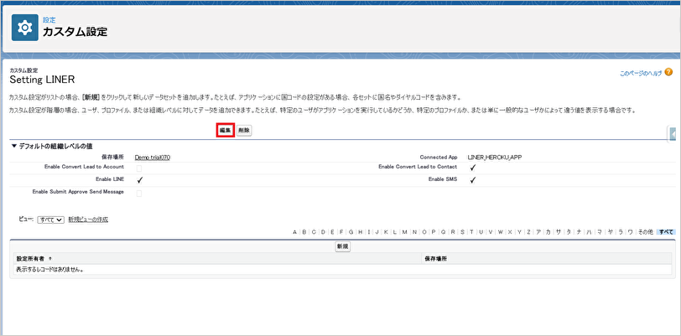681x336 pixels.
Task: Filter list by letter X
Action: pyautogui.click(x=510, y=232)
